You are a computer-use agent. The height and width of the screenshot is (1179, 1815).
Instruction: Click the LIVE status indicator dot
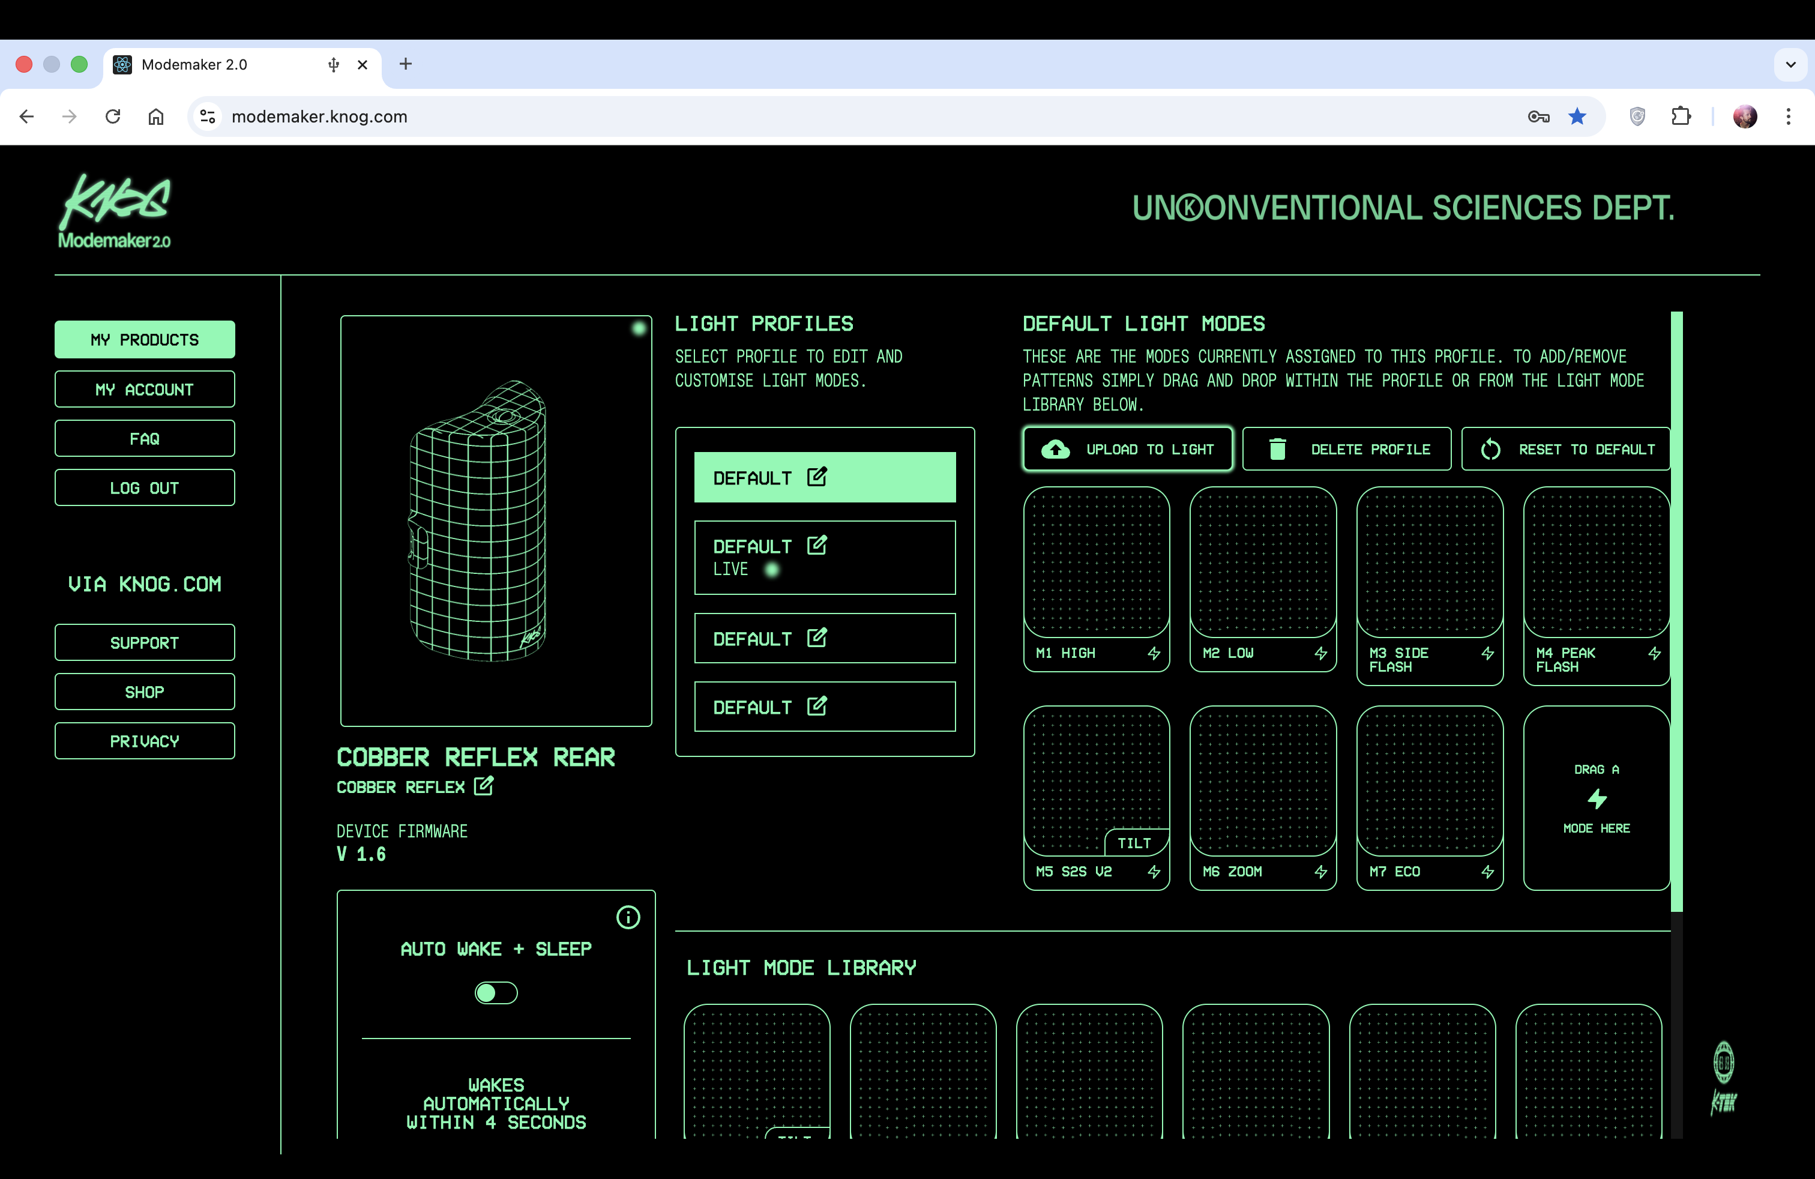[x=773, y=570]
